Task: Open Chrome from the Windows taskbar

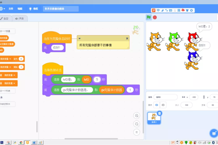Action: tap(21, 142)
